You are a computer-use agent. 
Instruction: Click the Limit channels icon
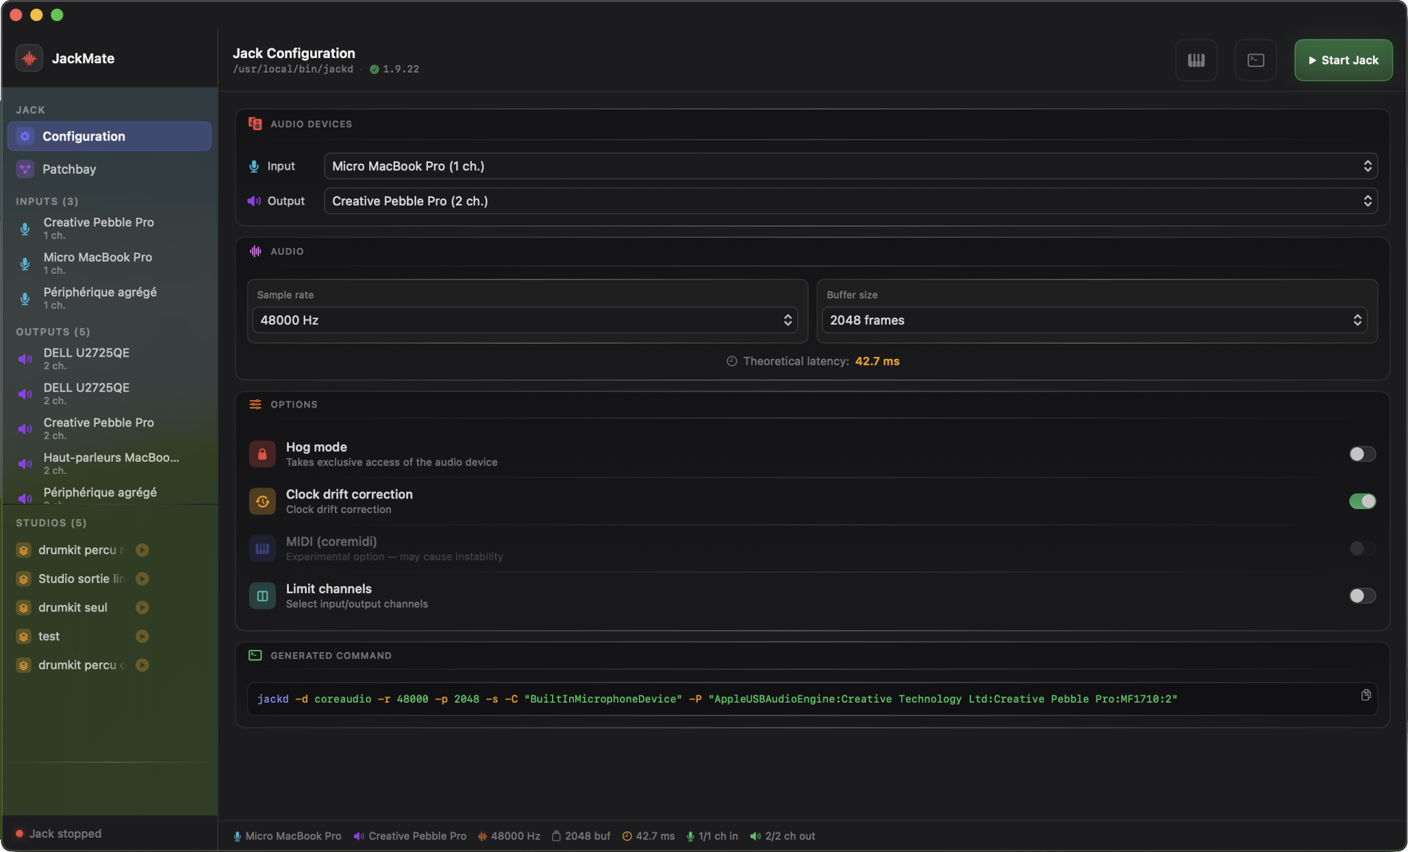262,596
